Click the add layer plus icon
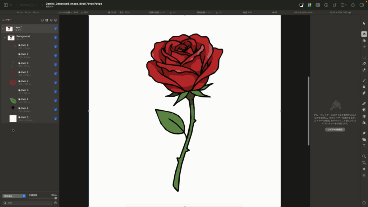 click(56, 20)
